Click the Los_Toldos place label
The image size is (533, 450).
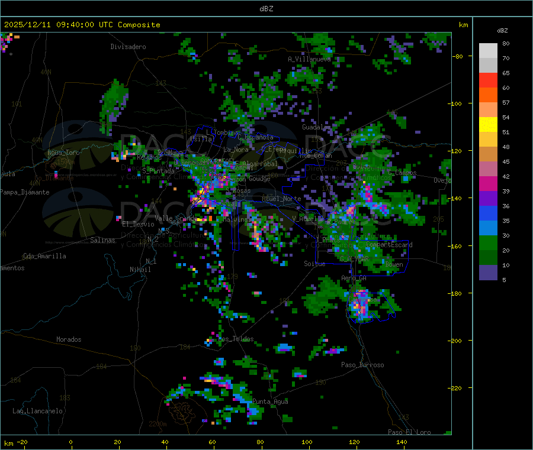236,339
